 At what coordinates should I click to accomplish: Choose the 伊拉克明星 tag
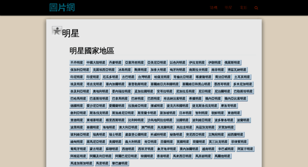tap(197, 63)
